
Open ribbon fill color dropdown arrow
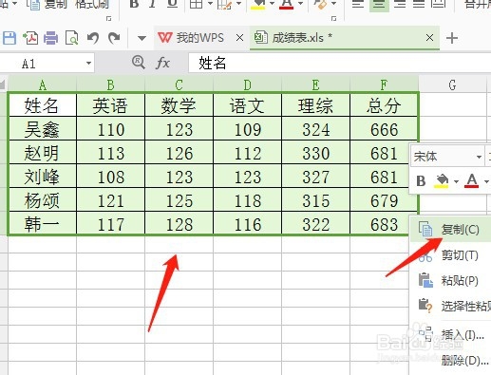(x=272, y=4)
